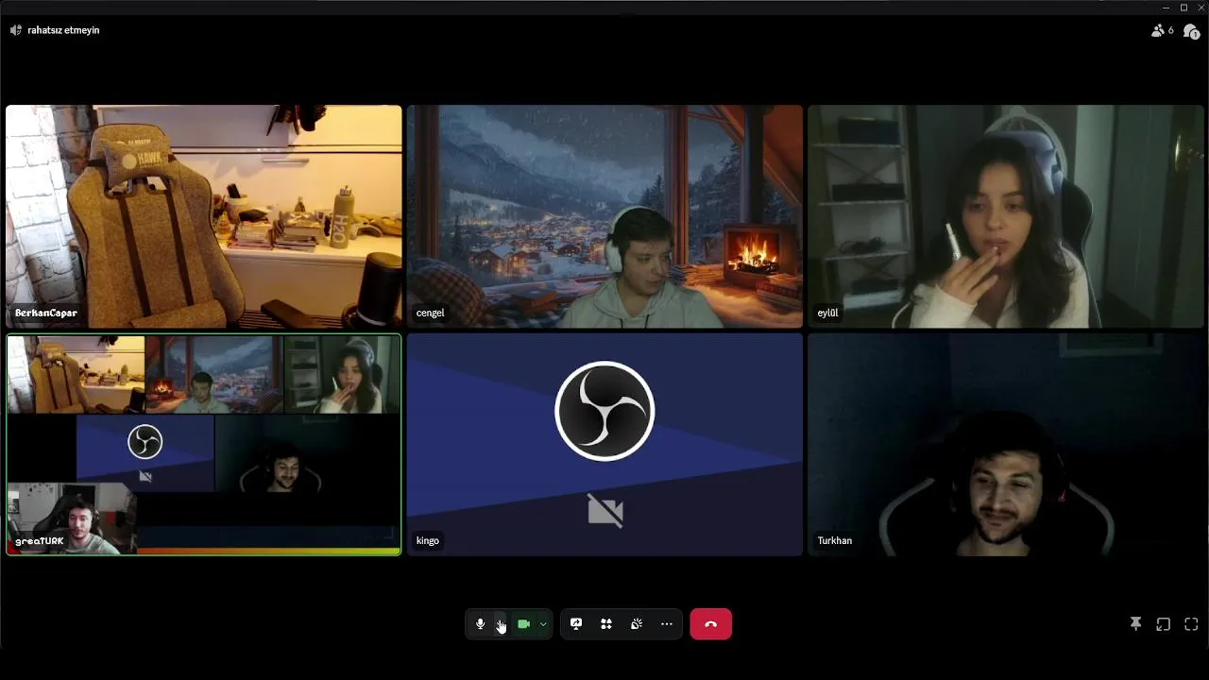Viewport: 1209px width, 680px height.
Task: Maximize the call window
Action: (1183, 8)
